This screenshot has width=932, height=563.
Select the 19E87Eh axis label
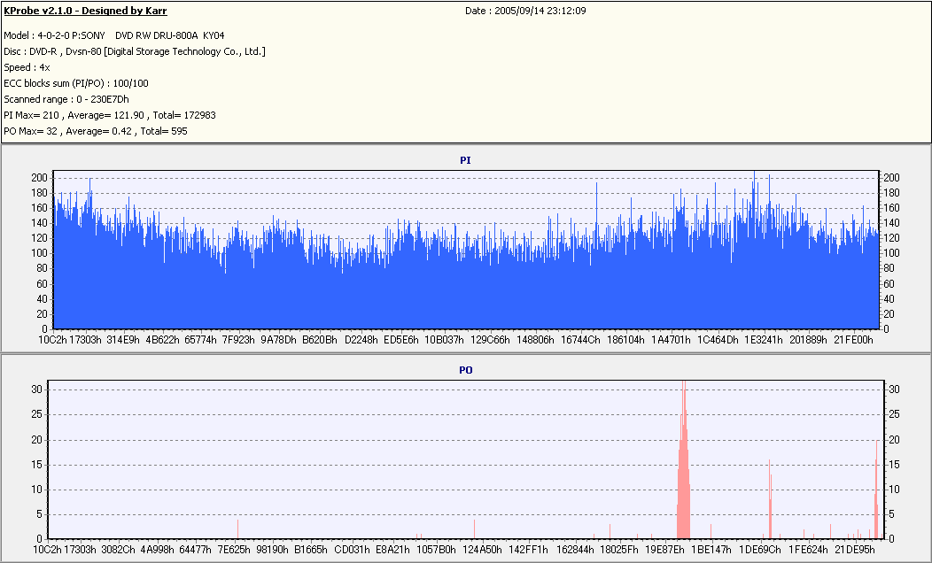coord(665,550)
